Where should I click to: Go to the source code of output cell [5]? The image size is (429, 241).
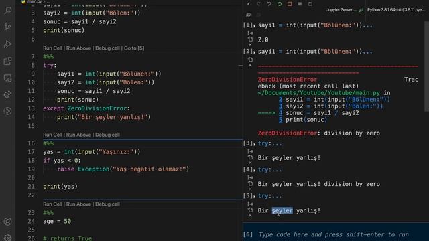click(x=250, y=204)
